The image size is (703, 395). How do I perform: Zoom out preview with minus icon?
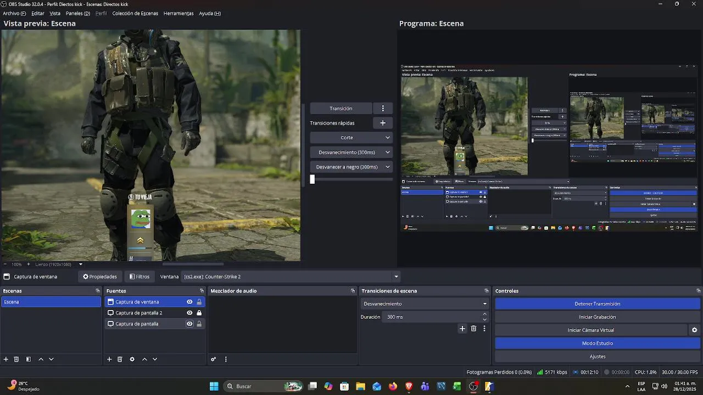coord(5,264)
